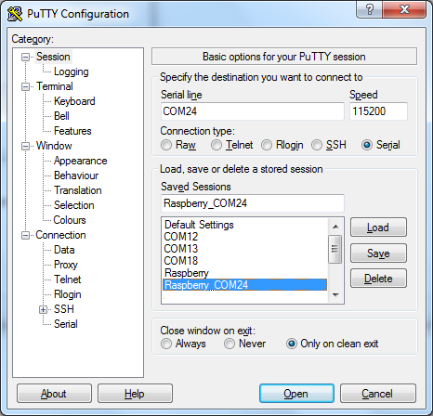Collapse the Connection tree node
The width and height of the screenshot is (433, 416).
[x=25, y=235]
